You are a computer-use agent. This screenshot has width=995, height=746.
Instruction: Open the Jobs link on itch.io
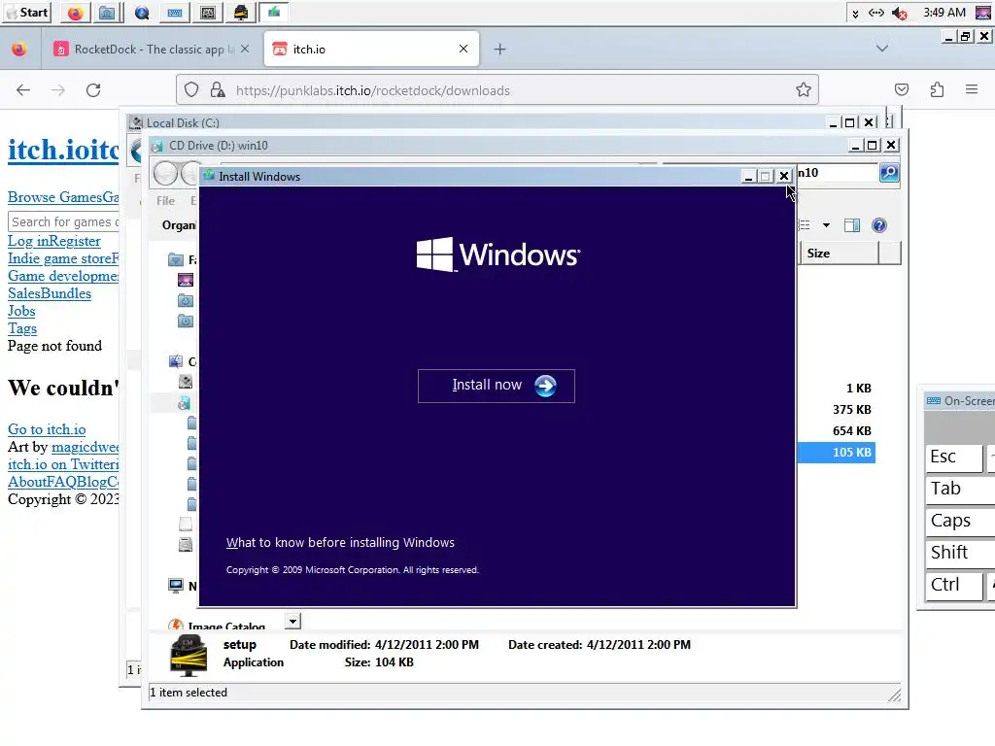pyautogui.click(x=21, y=311)
